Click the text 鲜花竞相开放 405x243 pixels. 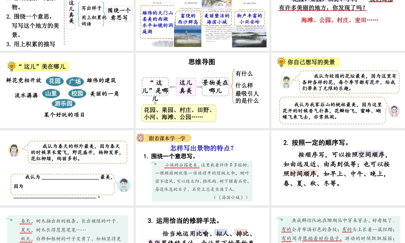(24, 80)
